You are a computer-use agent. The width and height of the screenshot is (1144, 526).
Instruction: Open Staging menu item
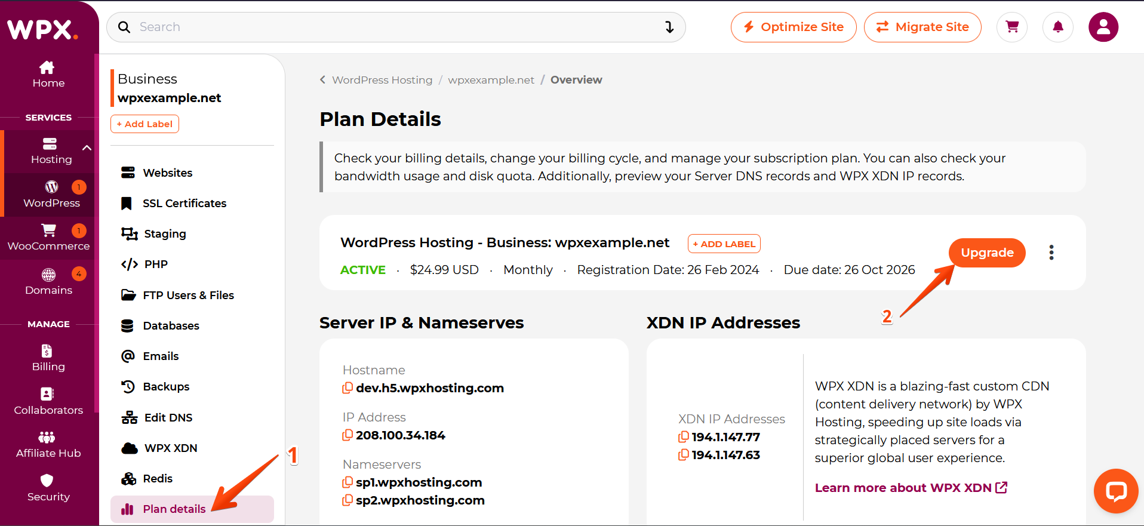pyautogui.click(x=192, y=233)
